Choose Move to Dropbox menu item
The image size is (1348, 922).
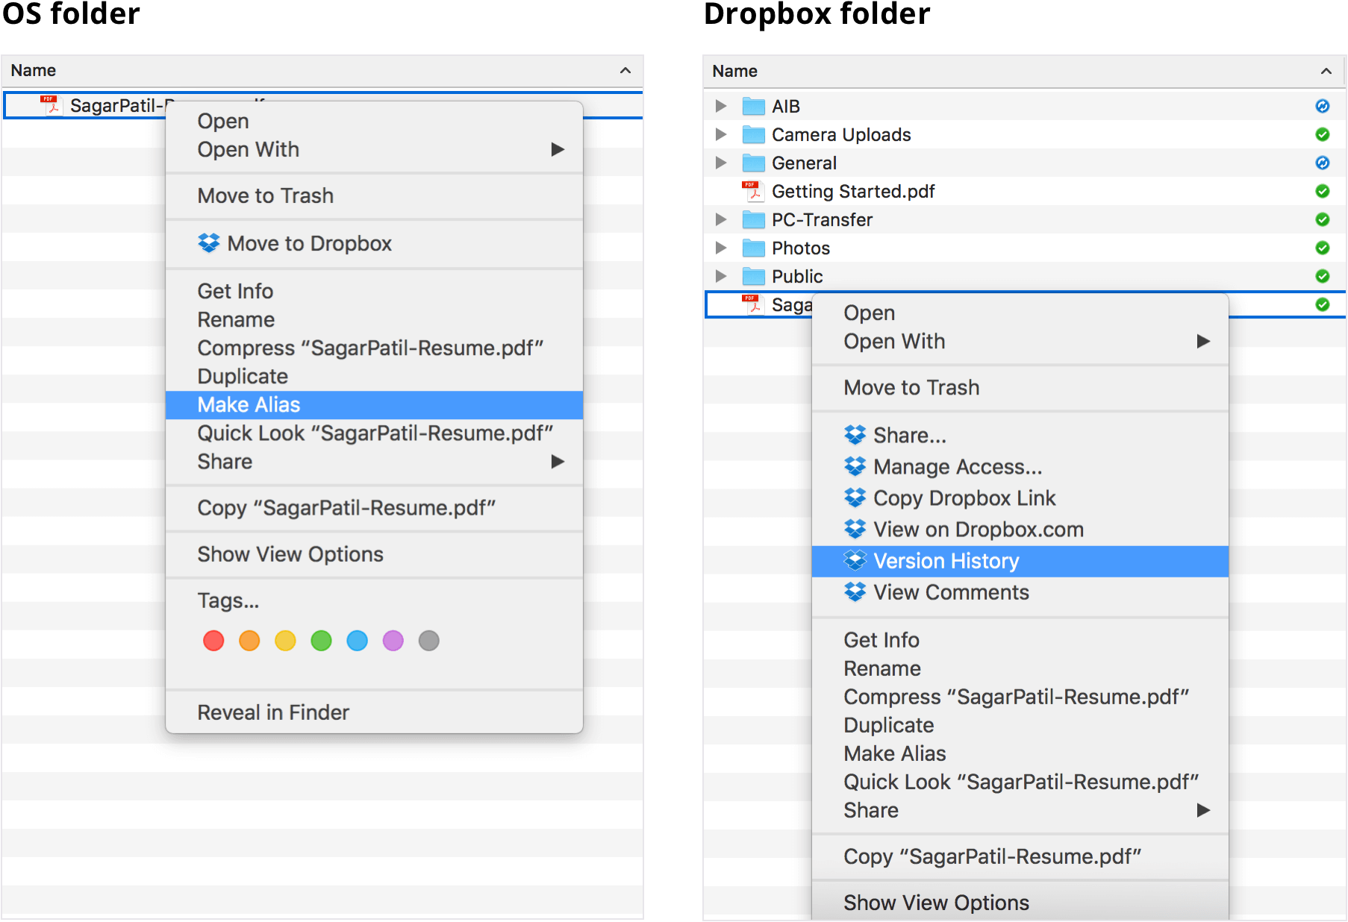(x=375, y=243)
